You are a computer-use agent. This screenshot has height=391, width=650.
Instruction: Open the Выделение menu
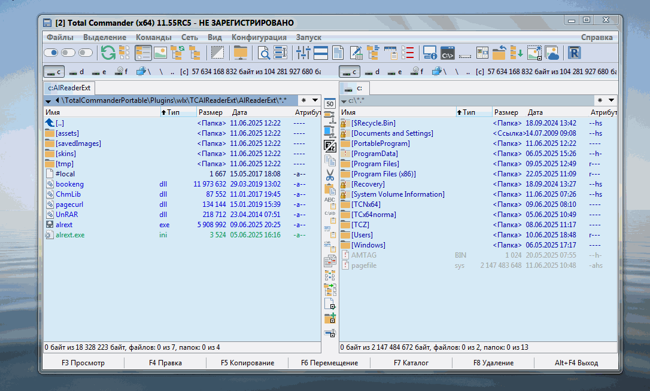[x=105, y=37]
